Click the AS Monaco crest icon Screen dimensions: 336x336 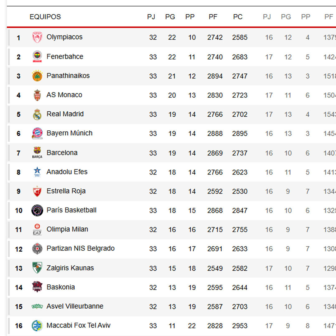[x=37, y=95]
